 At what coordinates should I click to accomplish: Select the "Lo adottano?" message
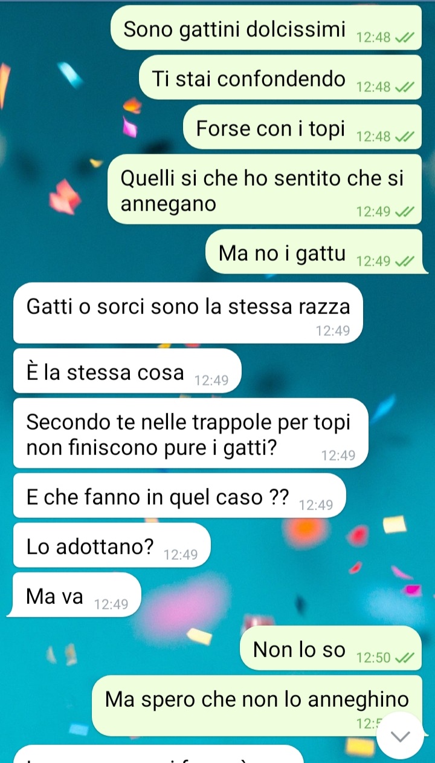point(112,545)
